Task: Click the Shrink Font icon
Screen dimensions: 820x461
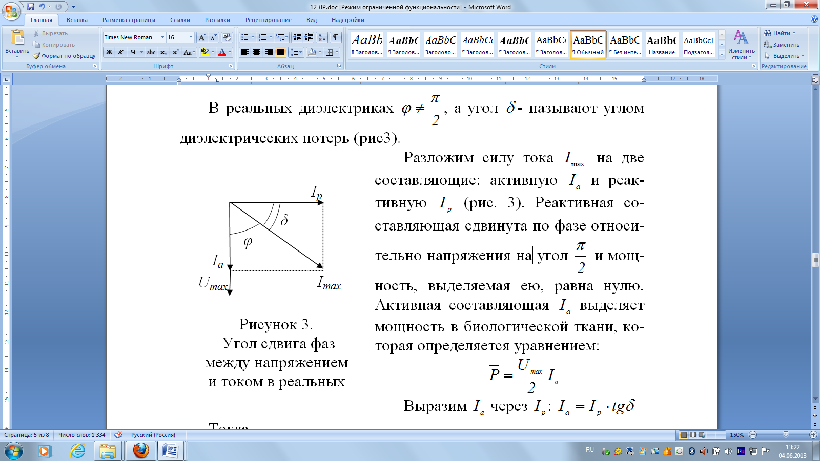Action: pos(213,37)
